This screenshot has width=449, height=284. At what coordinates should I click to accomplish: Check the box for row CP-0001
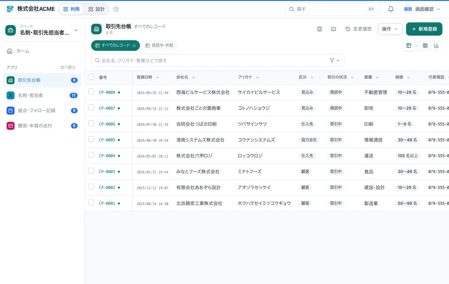[x=91, y=203]
